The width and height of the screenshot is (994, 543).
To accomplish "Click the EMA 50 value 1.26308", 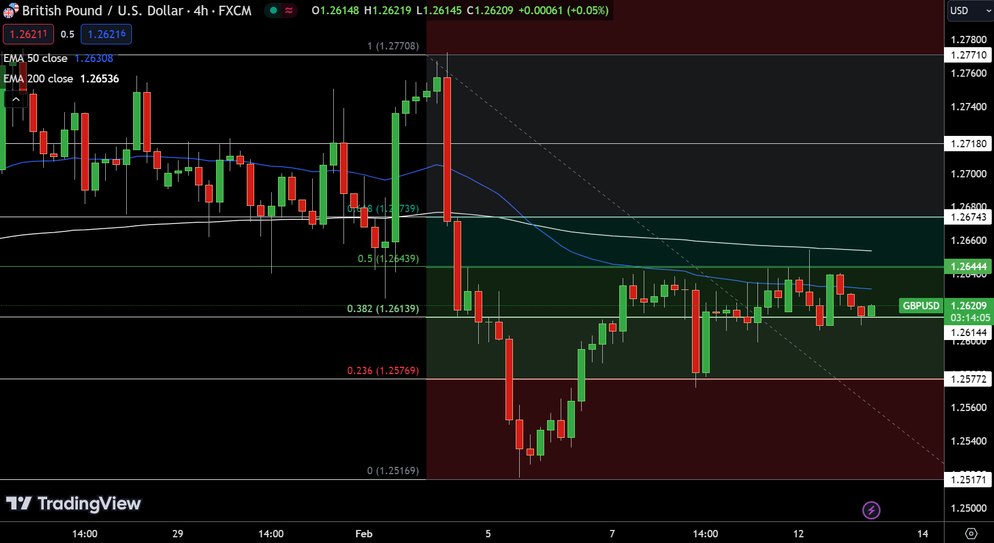I will 94,58.
